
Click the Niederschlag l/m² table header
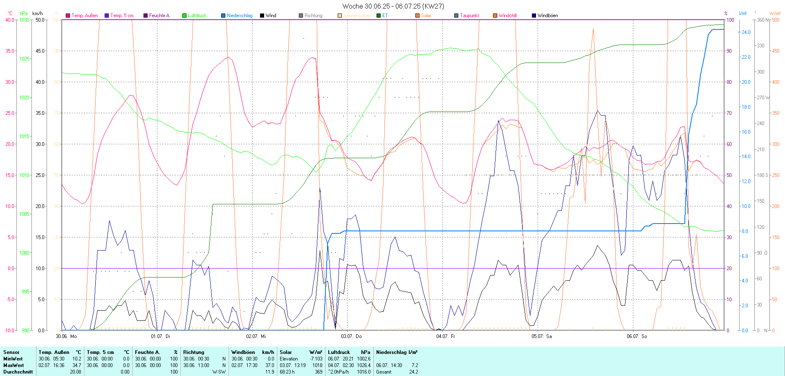(x=397, y=352)
